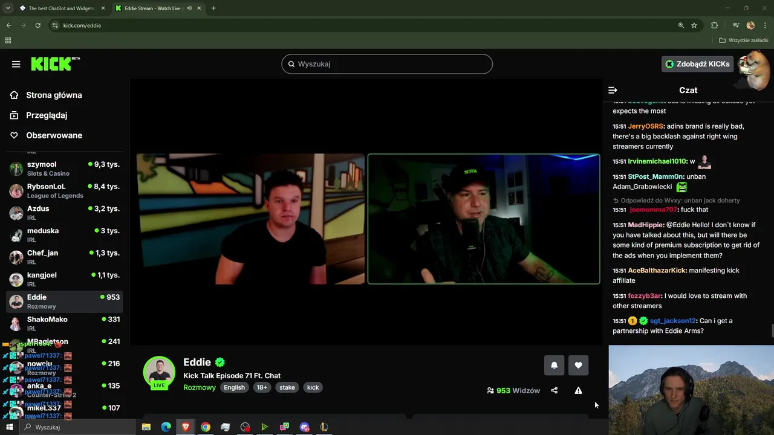Open the Wszystkie zakładki bookmarks folder
This screenshot has width=774, height=435.
click(744, 40)
